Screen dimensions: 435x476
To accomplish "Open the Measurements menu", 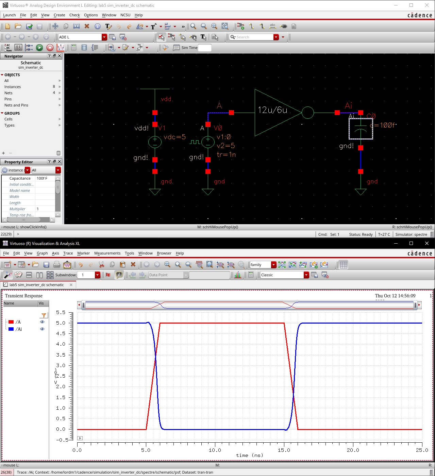I will click(x=107, y=253).
